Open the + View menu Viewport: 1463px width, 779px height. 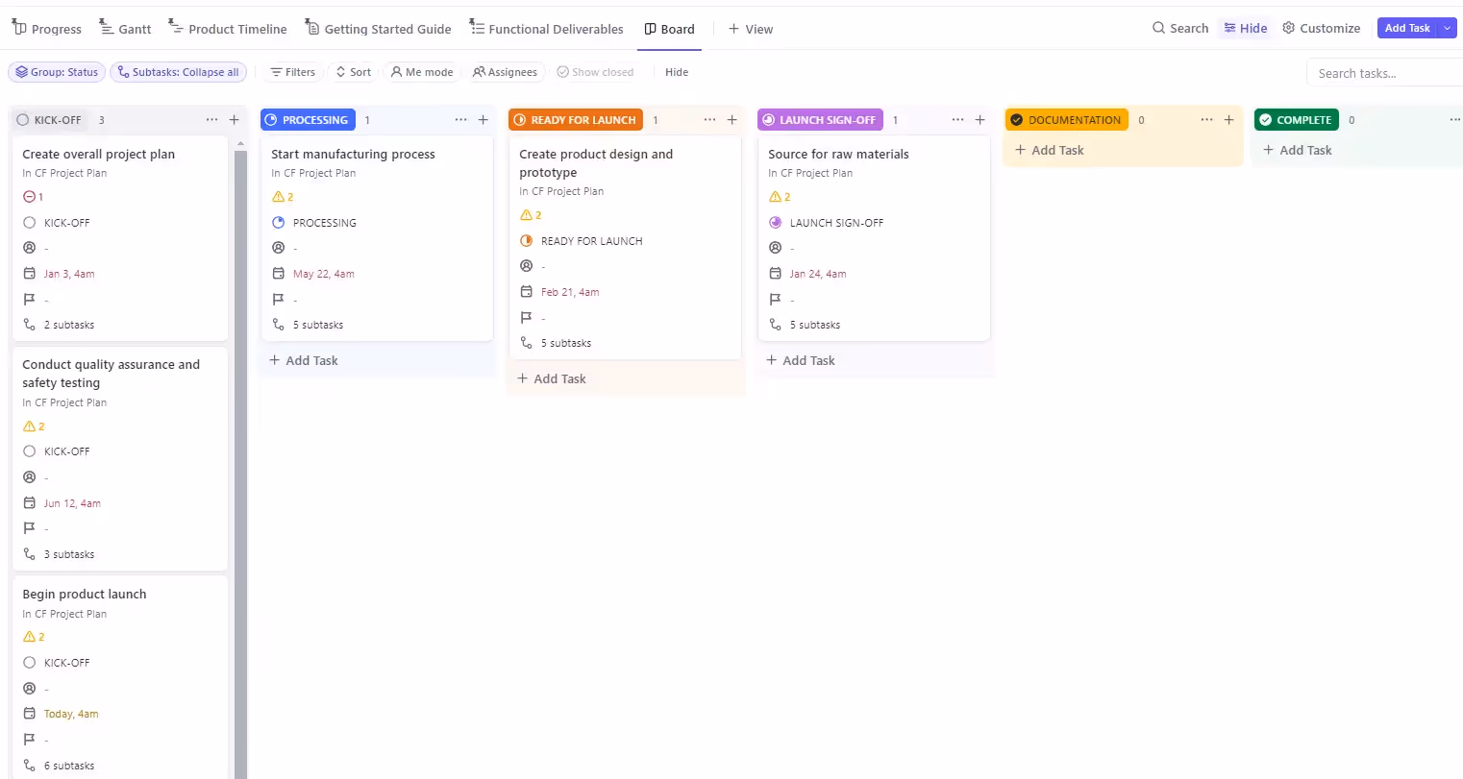coord(751,28)
